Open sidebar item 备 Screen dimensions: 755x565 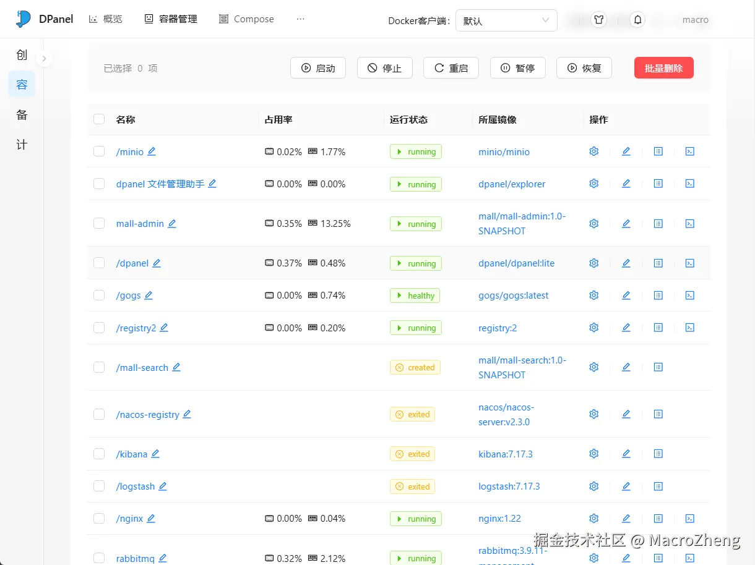(x=22, y=115)
